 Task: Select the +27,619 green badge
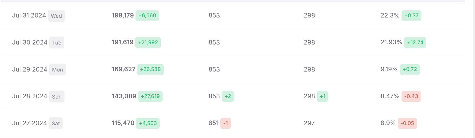150,96
